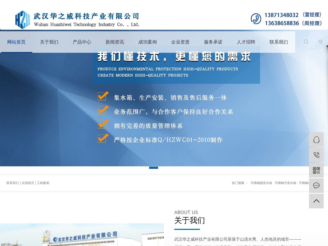
Task: Click the back-to-top arrow icon
Action: (316, 201)
